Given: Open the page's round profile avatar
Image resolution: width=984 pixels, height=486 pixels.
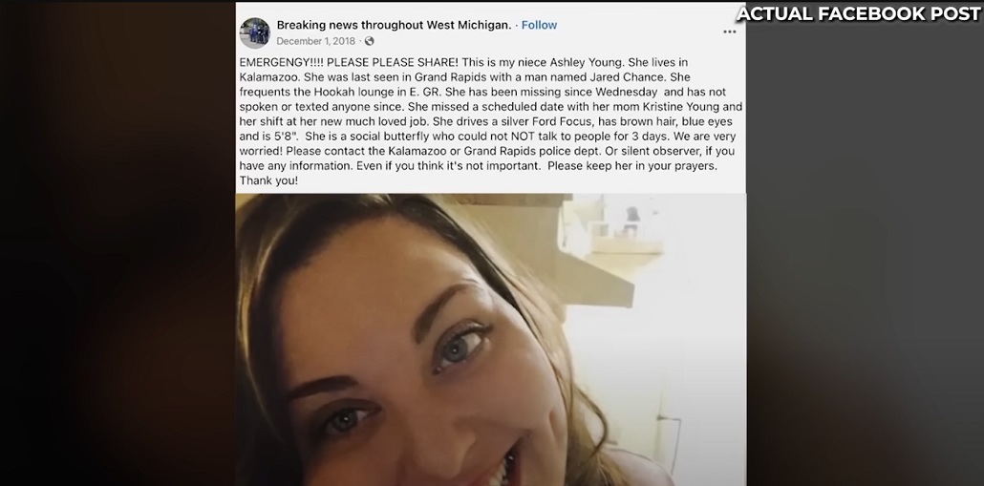Looking at the screenshot, I should [x=255, y=32].
